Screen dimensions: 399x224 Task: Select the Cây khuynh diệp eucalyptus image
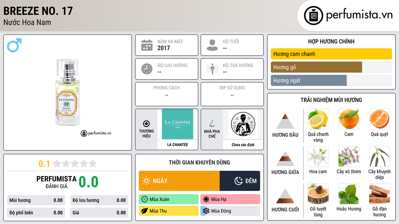pyautogui.click(x=380, y=156)
